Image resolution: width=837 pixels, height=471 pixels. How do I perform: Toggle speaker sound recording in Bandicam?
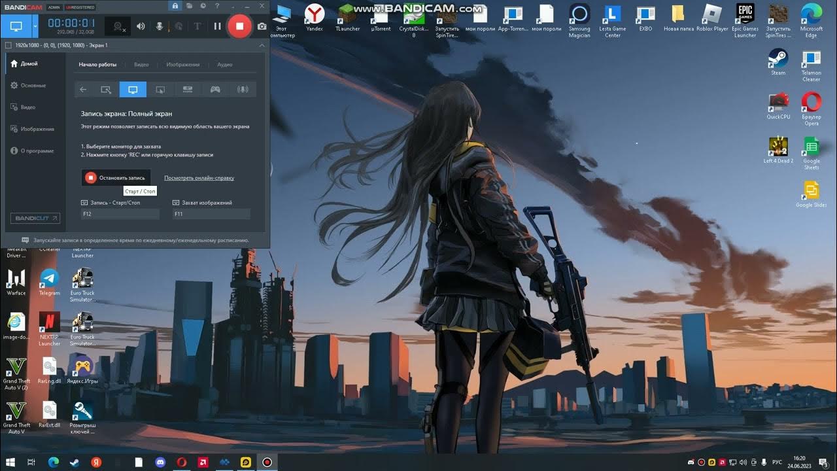tap(141, 26)
